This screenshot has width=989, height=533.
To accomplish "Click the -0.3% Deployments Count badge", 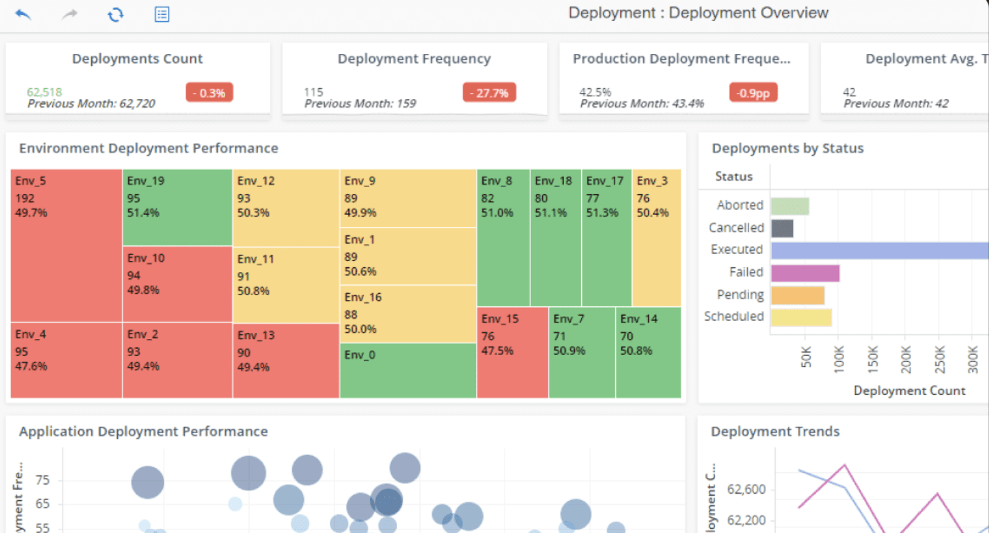I will pos(209,93).
